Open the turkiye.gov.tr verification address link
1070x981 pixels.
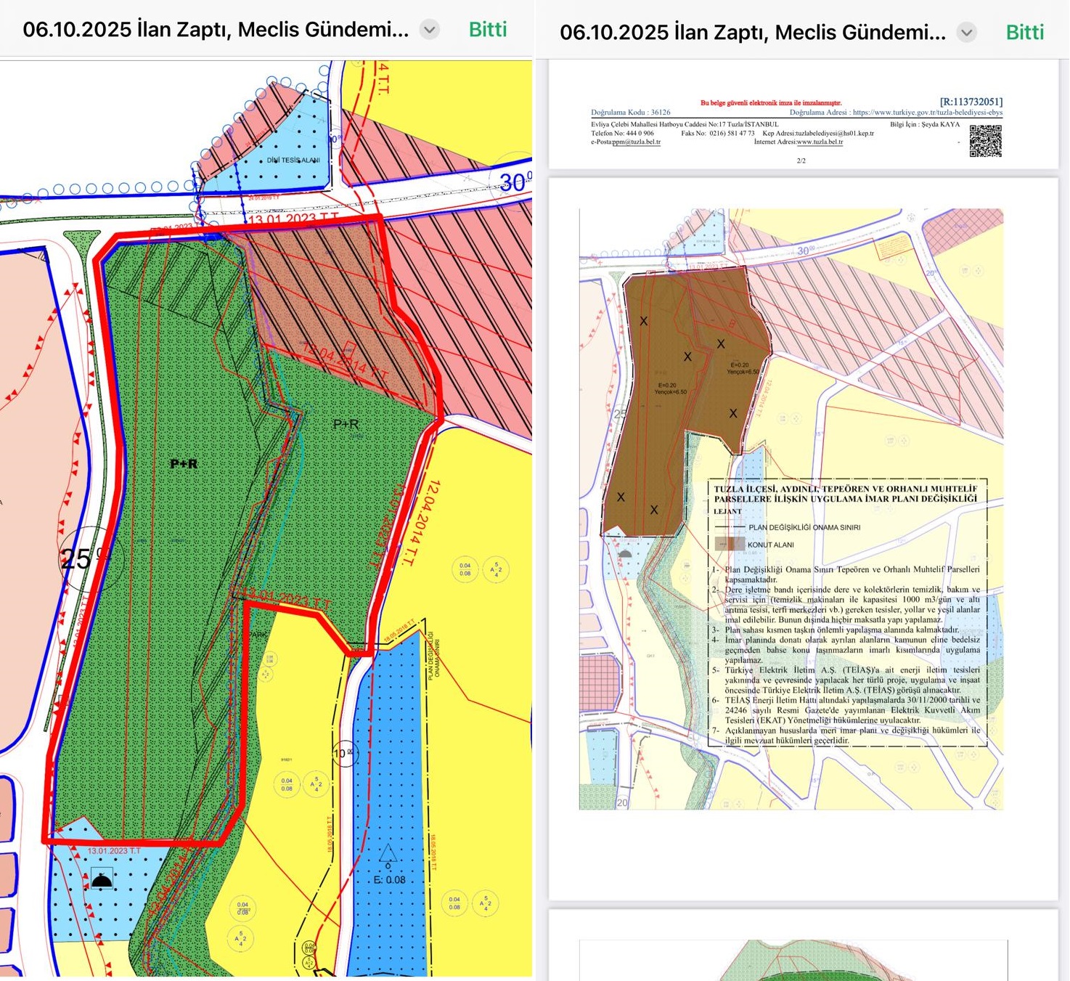tap(927, 113)
